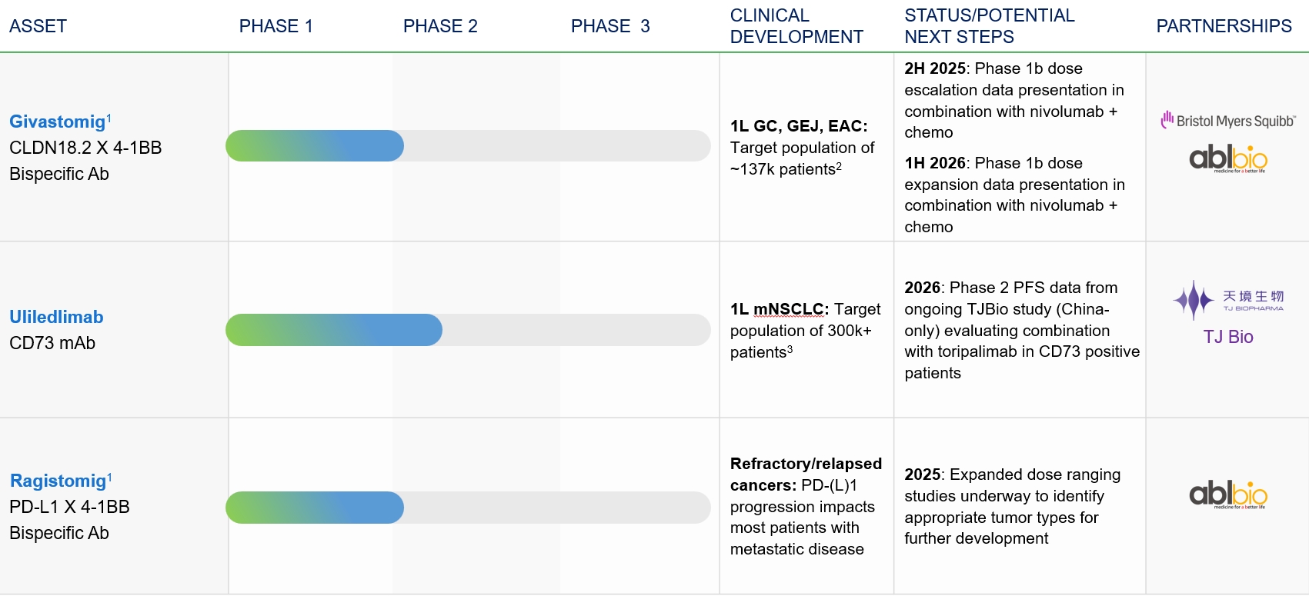Click the TJ Bio partner label
1309x596 pixels.
click(1228, 337)
